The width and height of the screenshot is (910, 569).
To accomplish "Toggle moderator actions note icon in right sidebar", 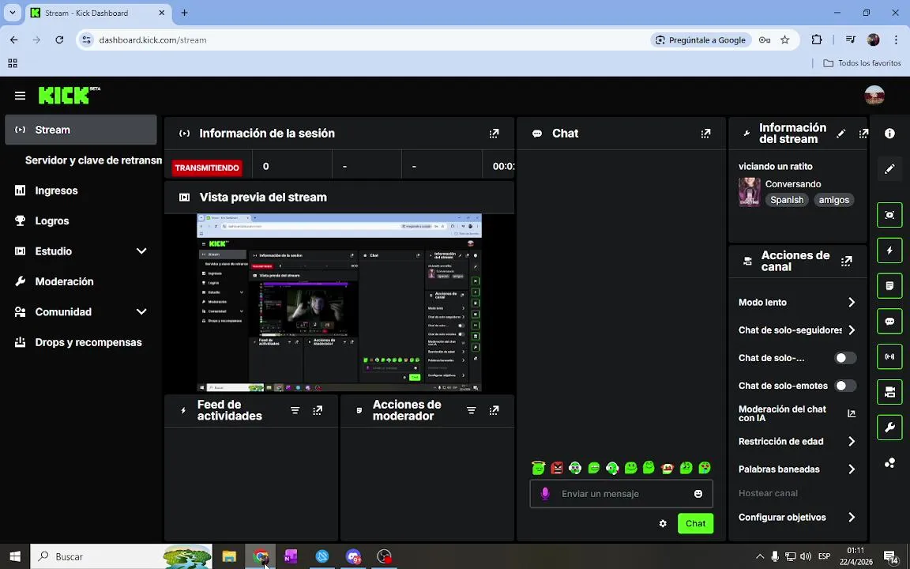I will (x=889, y=285).
